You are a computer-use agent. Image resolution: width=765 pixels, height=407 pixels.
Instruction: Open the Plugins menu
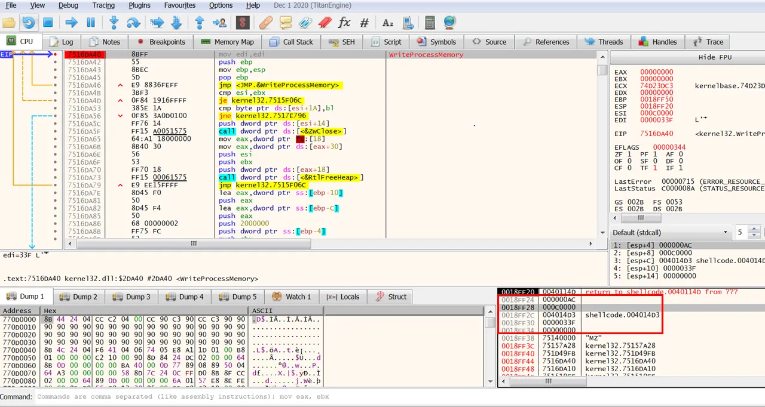pyautogui.click(x=139, y=5)
